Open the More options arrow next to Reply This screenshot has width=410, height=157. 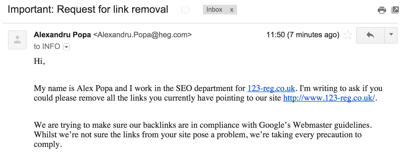tap(391, 35)
